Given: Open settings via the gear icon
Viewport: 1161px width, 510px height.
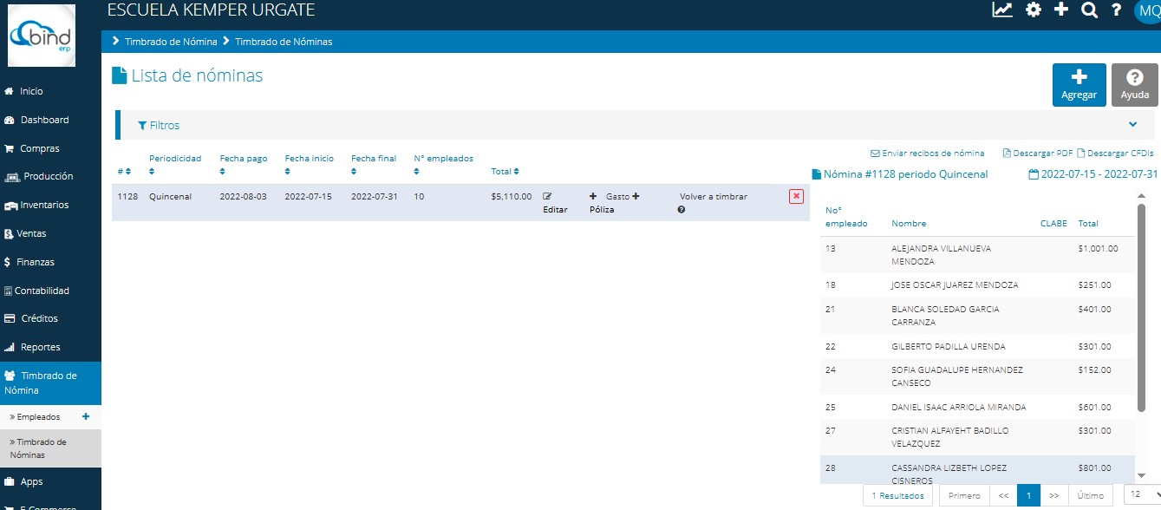Looking at the screenshot, I should [x=1033, y=10].
